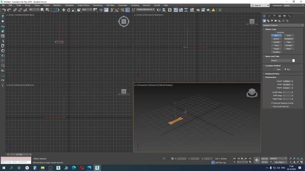Viewport: 305px width, 171px height.
Task: Click the white object color swatch
Action: 294,61
